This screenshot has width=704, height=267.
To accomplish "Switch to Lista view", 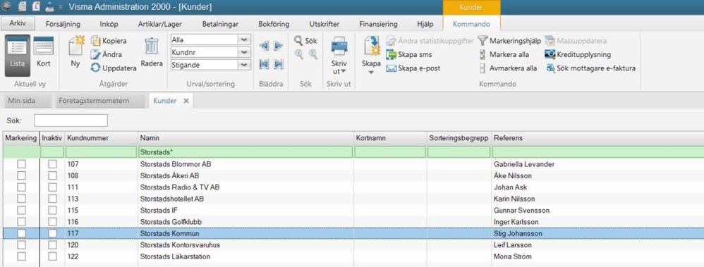I will [x=18, y=56].
